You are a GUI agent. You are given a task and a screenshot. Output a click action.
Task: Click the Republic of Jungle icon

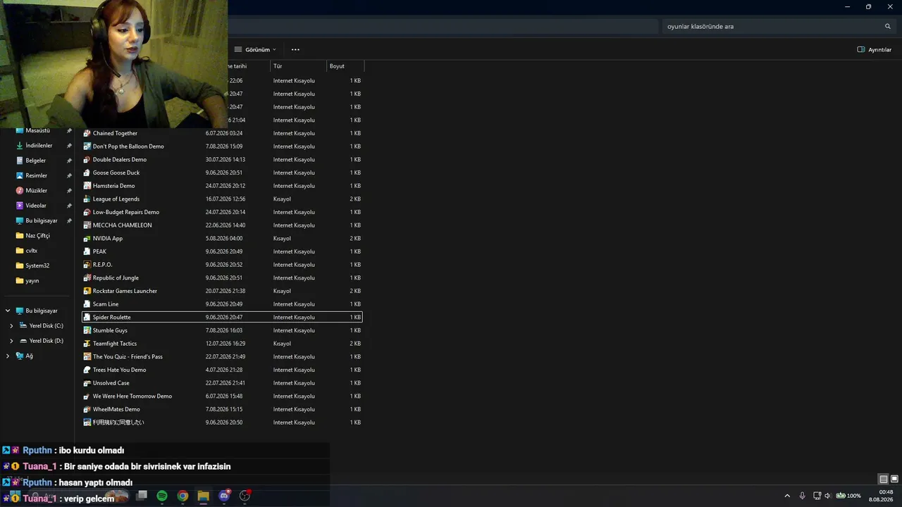tap(87, 278)
